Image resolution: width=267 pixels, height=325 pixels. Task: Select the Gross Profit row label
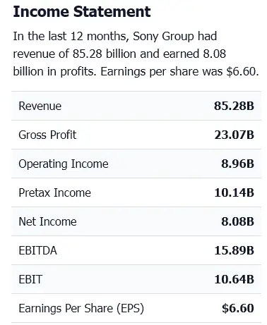click(x=47, y=135)
